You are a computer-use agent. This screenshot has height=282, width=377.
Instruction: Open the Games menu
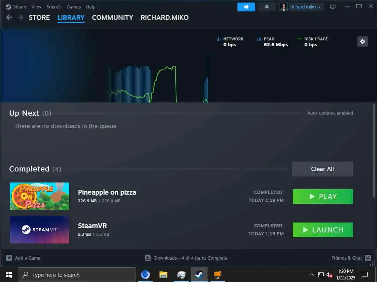(x=74, y=7)
